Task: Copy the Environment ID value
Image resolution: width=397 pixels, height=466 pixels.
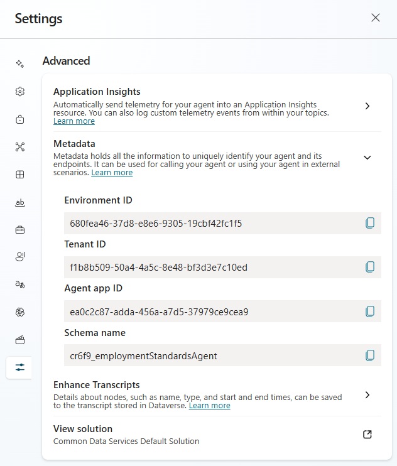Action: pos(370,223)
